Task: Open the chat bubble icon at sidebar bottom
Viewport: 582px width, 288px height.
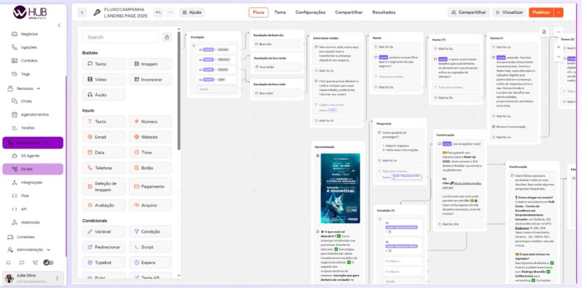Action: [x=22, y=262]
